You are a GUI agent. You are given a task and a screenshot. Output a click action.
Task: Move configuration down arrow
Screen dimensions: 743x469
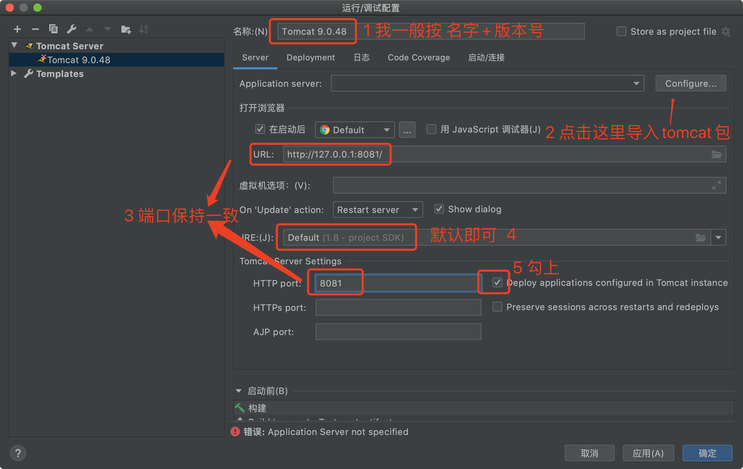tap(108, 29)
